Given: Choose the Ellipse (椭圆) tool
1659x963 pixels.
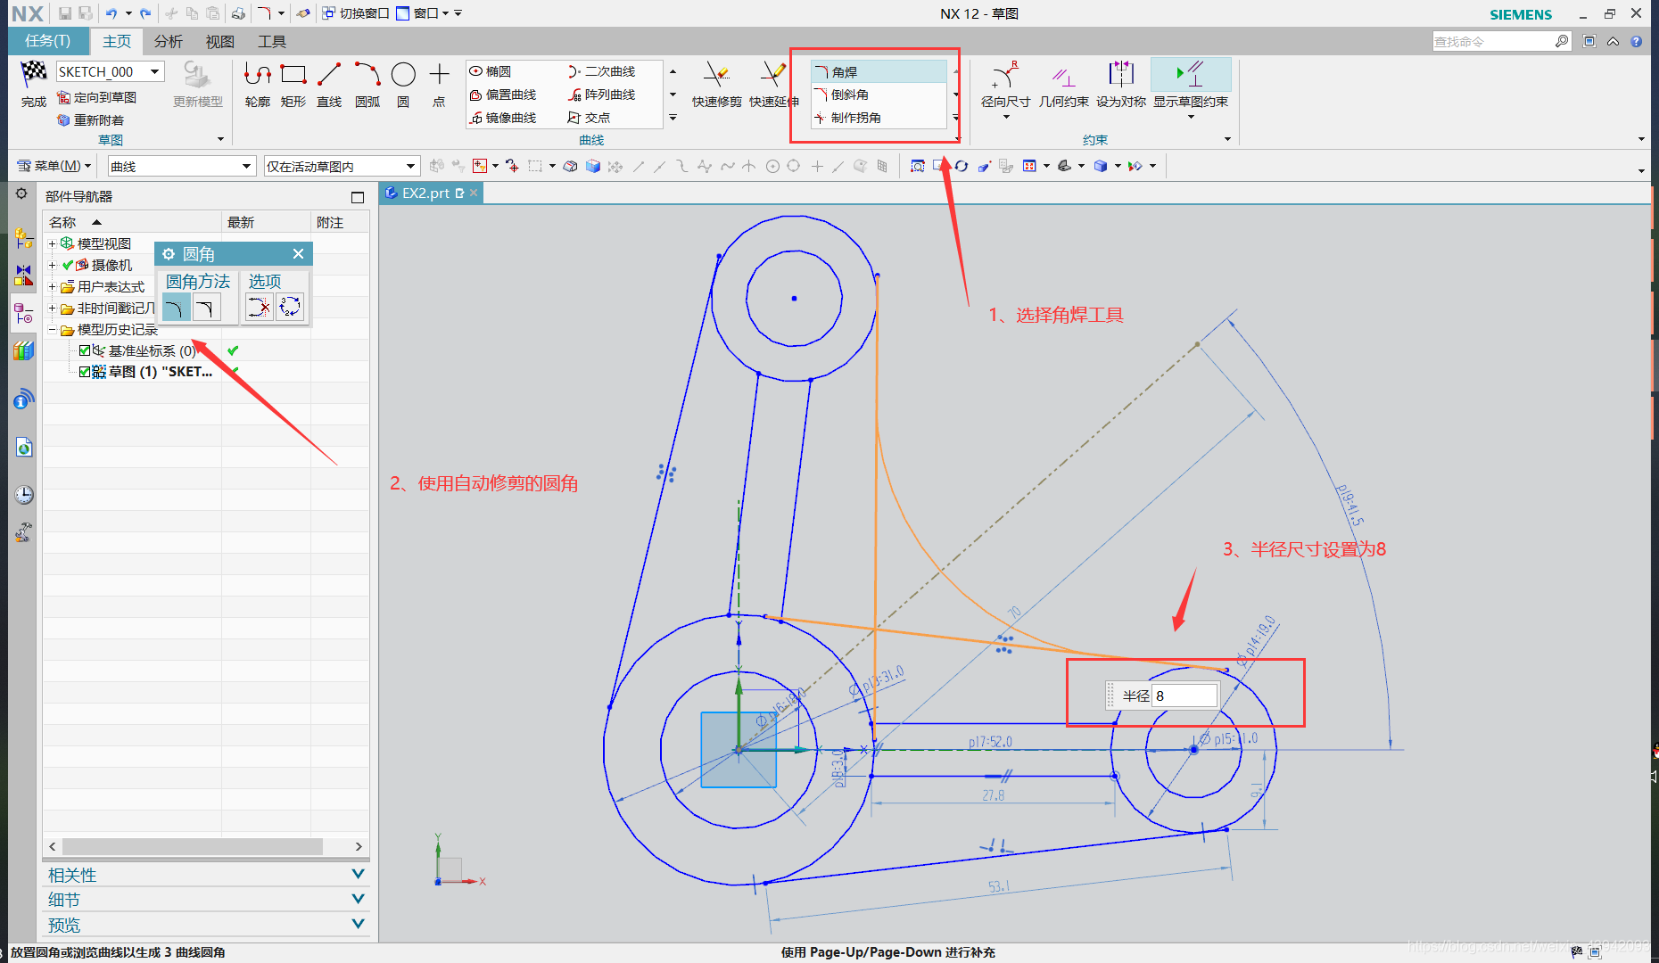Looking at the screenshot, I should (x=491, y=71).
